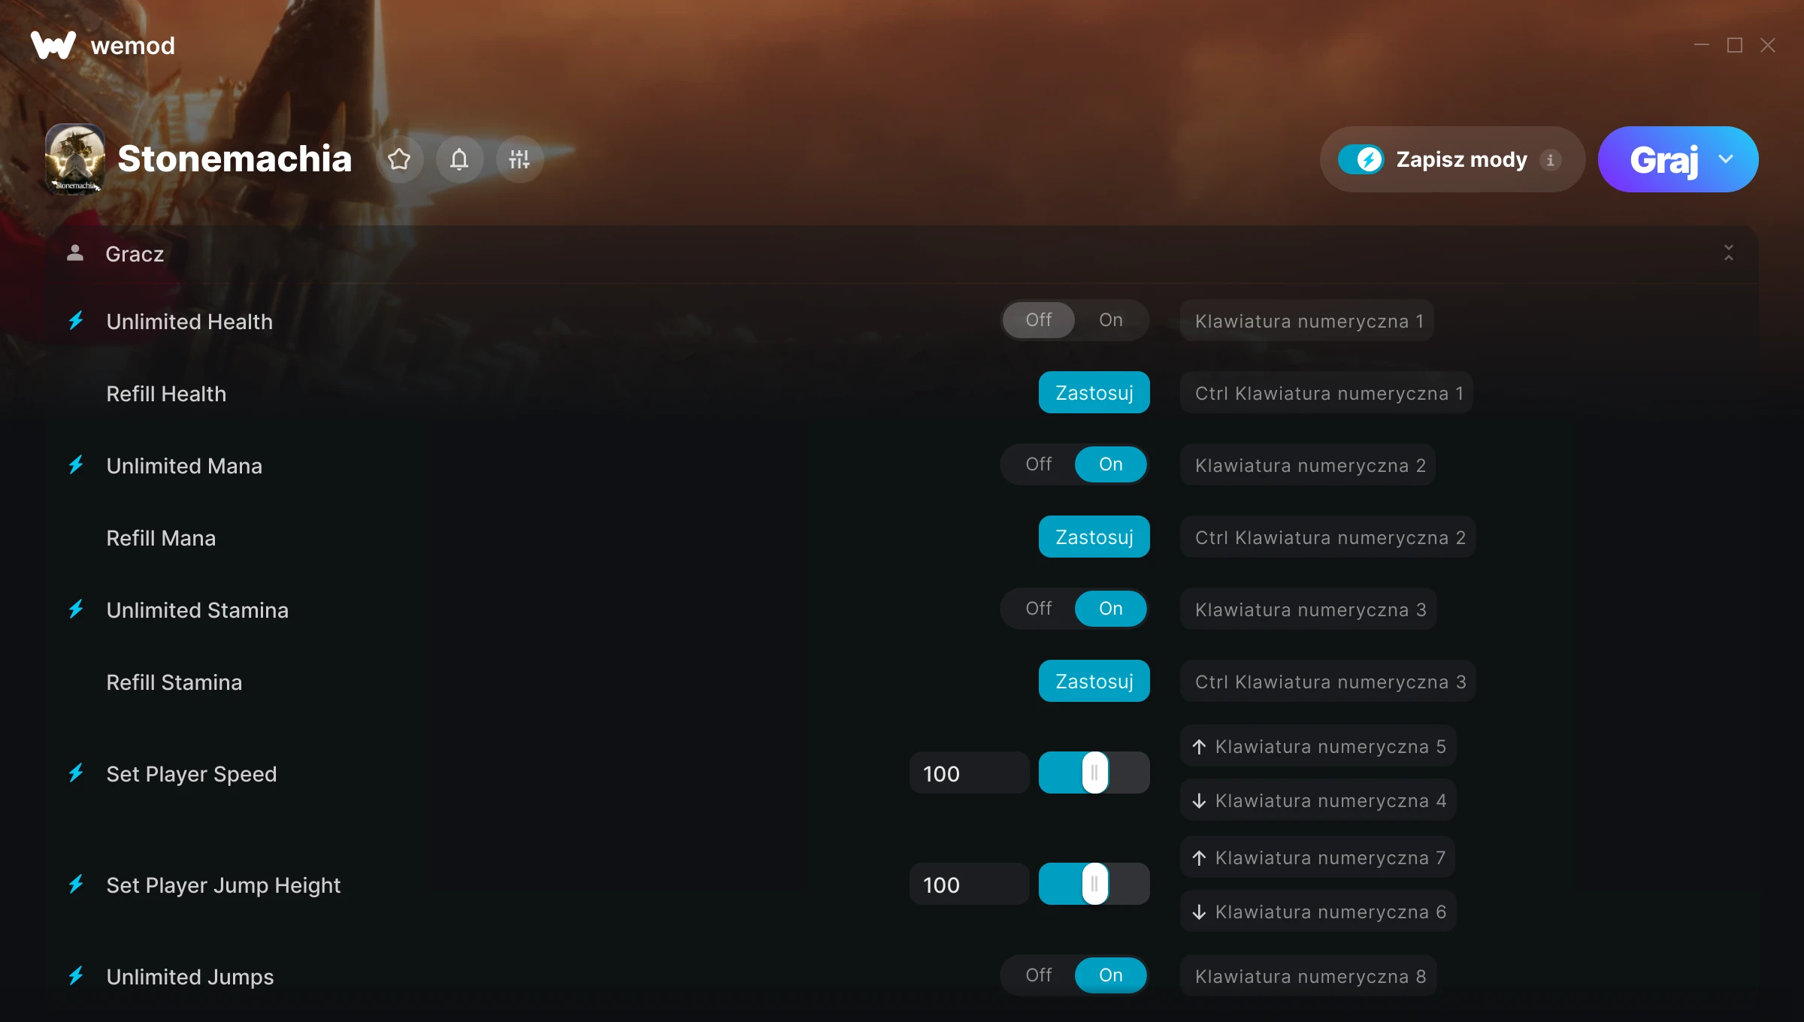Open mod settings sliders icon
1804x1022 pixels.
click(519, 159)
